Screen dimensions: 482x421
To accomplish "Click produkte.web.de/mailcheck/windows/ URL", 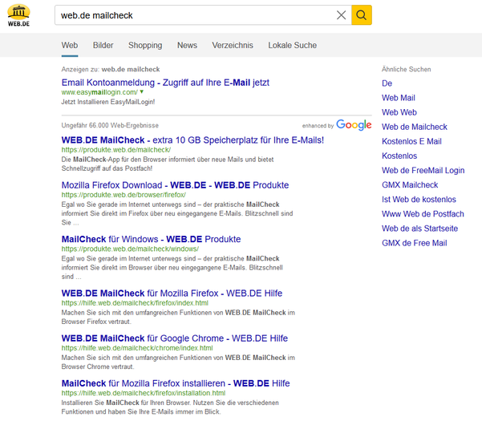I will pos(130,249).
